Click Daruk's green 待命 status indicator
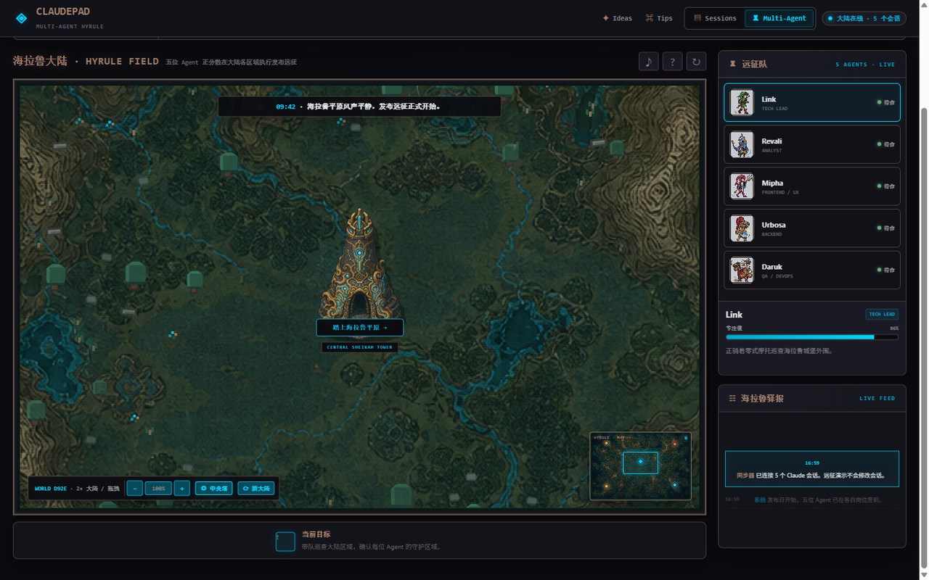929x580 pixels. pos(885,270)
